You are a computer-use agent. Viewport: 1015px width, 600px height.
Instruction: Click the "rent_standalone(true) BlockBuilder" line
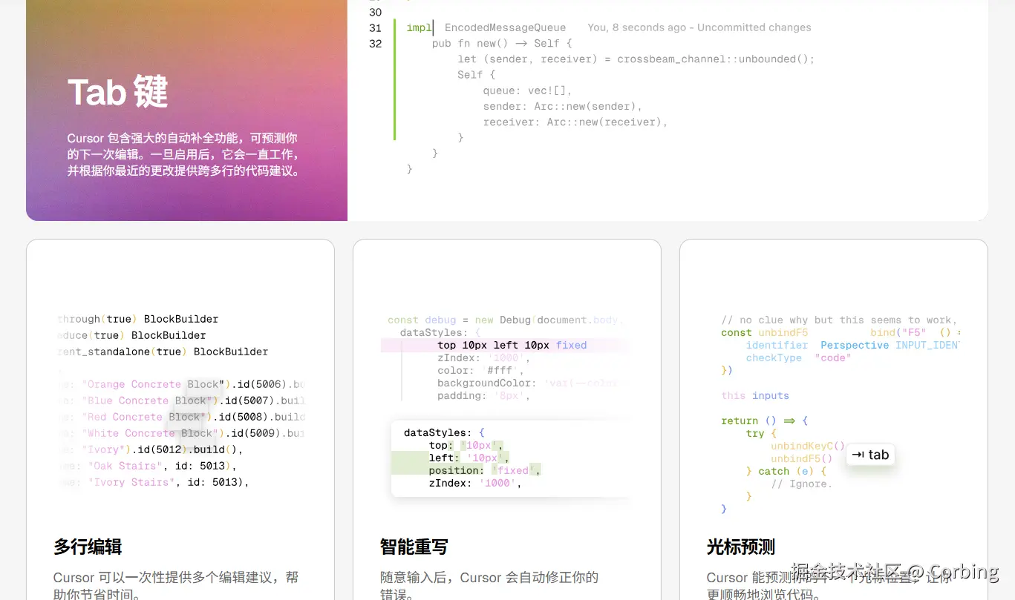pos(163,352)
